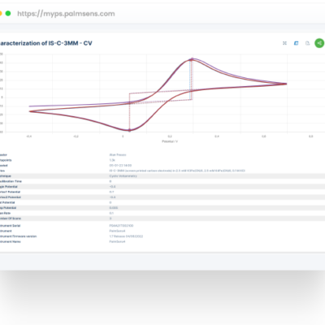
Task: Click the document export icon above the chart
Action: click(x=307, y=43)
